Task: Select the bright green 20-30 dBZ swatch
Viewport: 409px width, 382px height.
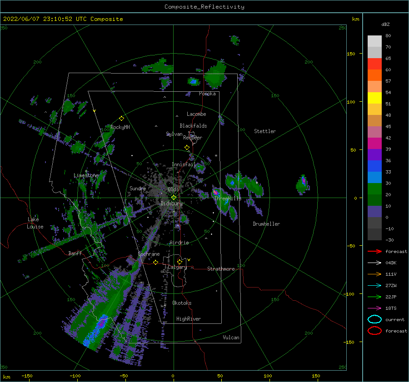Action: point(374,189)
